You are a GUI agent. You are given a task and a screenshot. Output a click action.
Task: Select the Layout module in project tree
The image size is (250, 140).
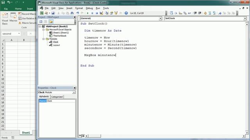56,45
